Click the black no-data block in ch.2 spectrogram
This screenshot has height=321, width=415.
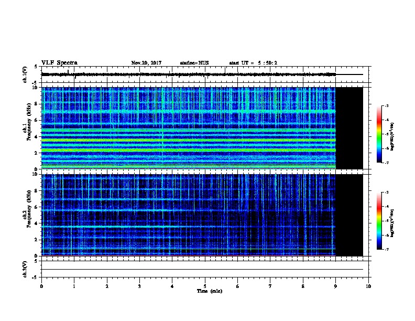click(349, 215)
